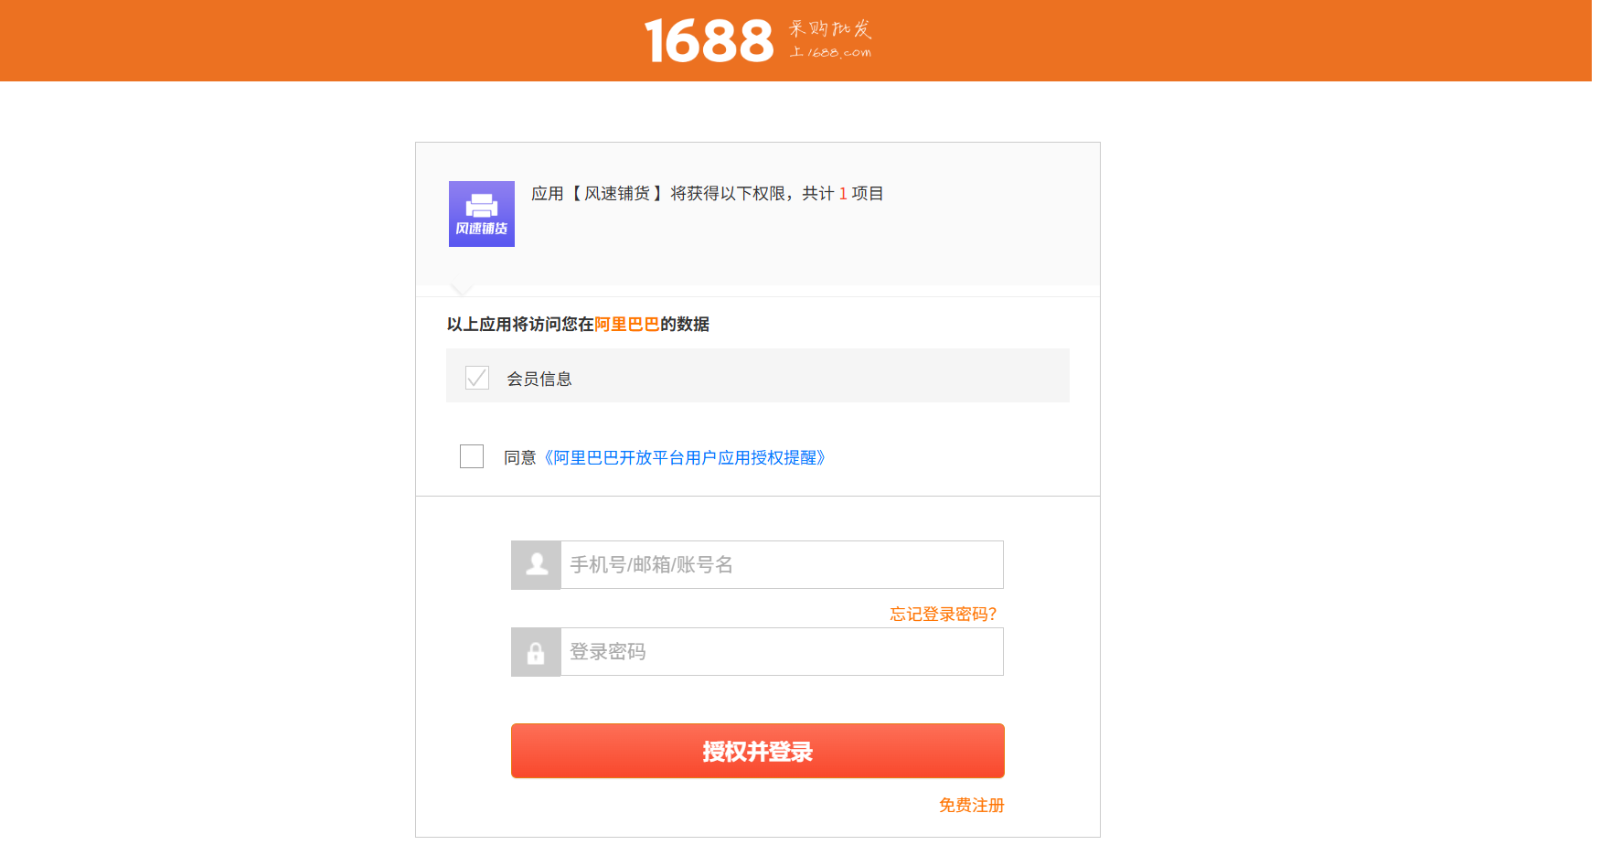Image resolution: width=1600 pixels, height=845 pixels.
Task: Click the 会员信息 label text
Action: [x=539, y=379]
